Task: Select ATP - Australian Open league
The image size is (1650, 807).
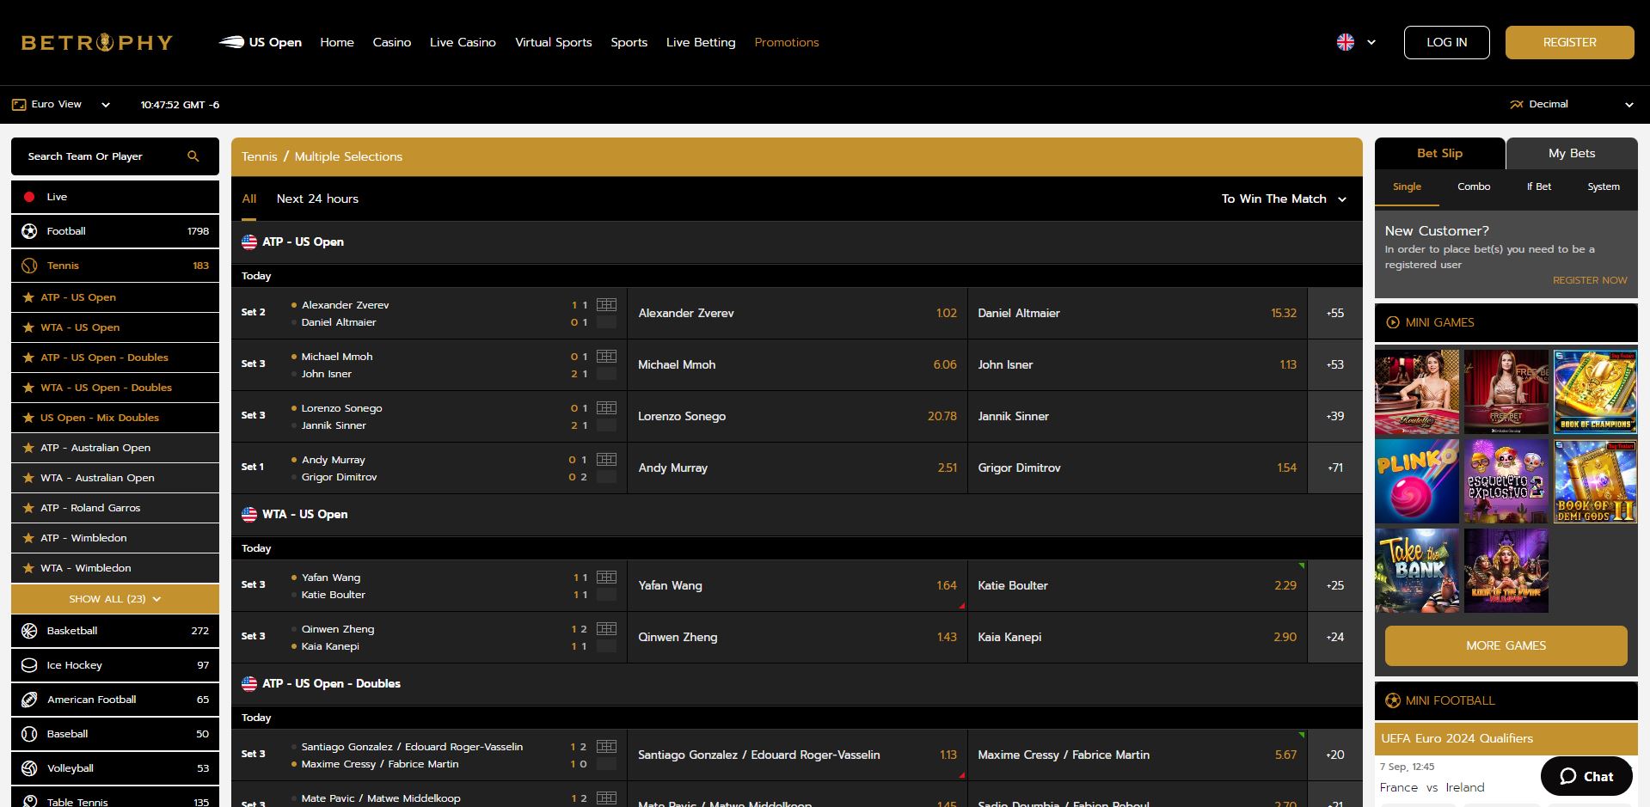Action: 115,448
